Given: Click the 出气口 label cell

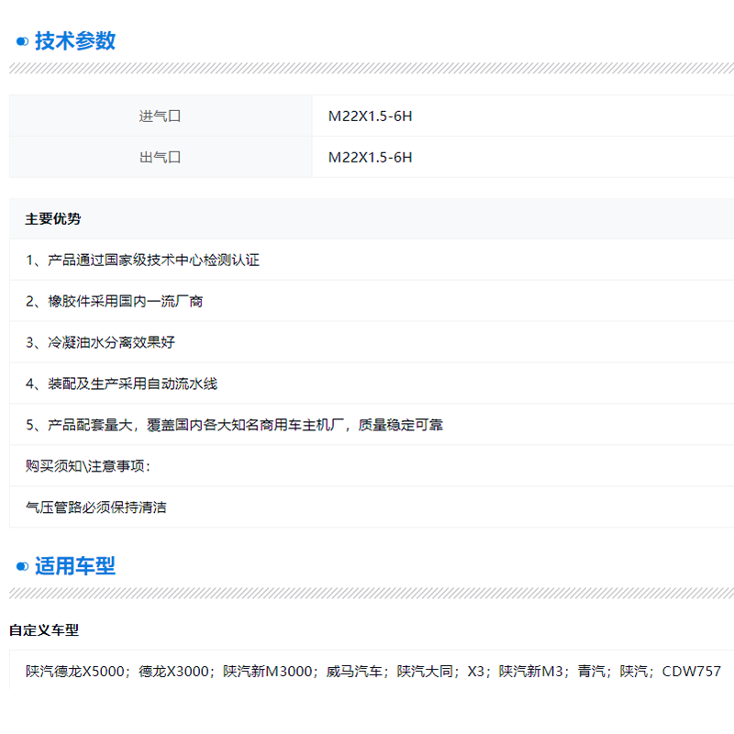Looking at the screenshot, I should click(161, 158).
